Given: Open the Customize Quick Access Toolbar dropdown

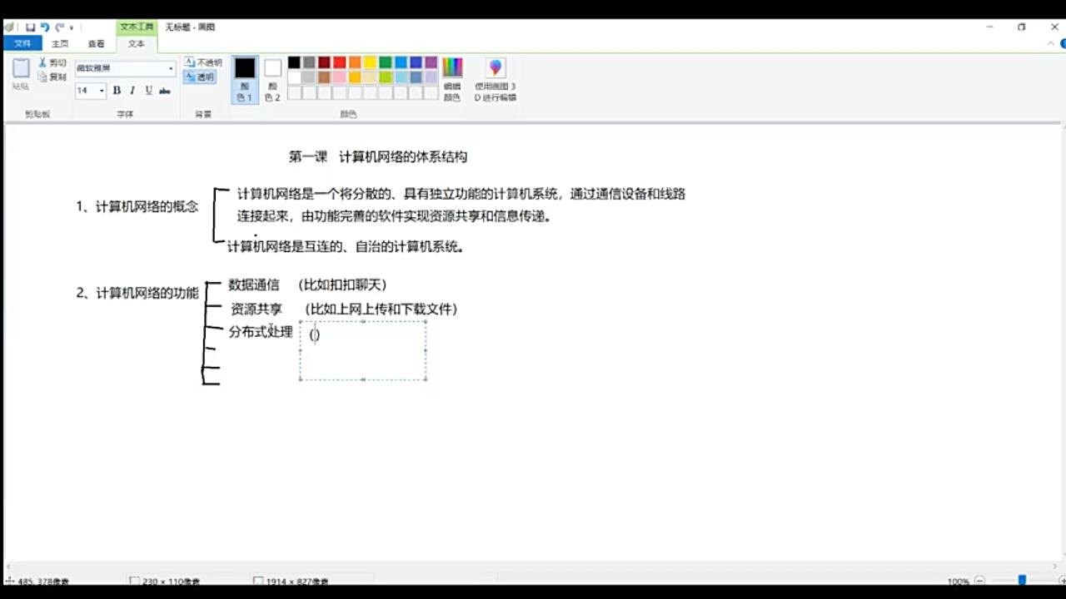Looking at the screenshot, I should 72,27.
